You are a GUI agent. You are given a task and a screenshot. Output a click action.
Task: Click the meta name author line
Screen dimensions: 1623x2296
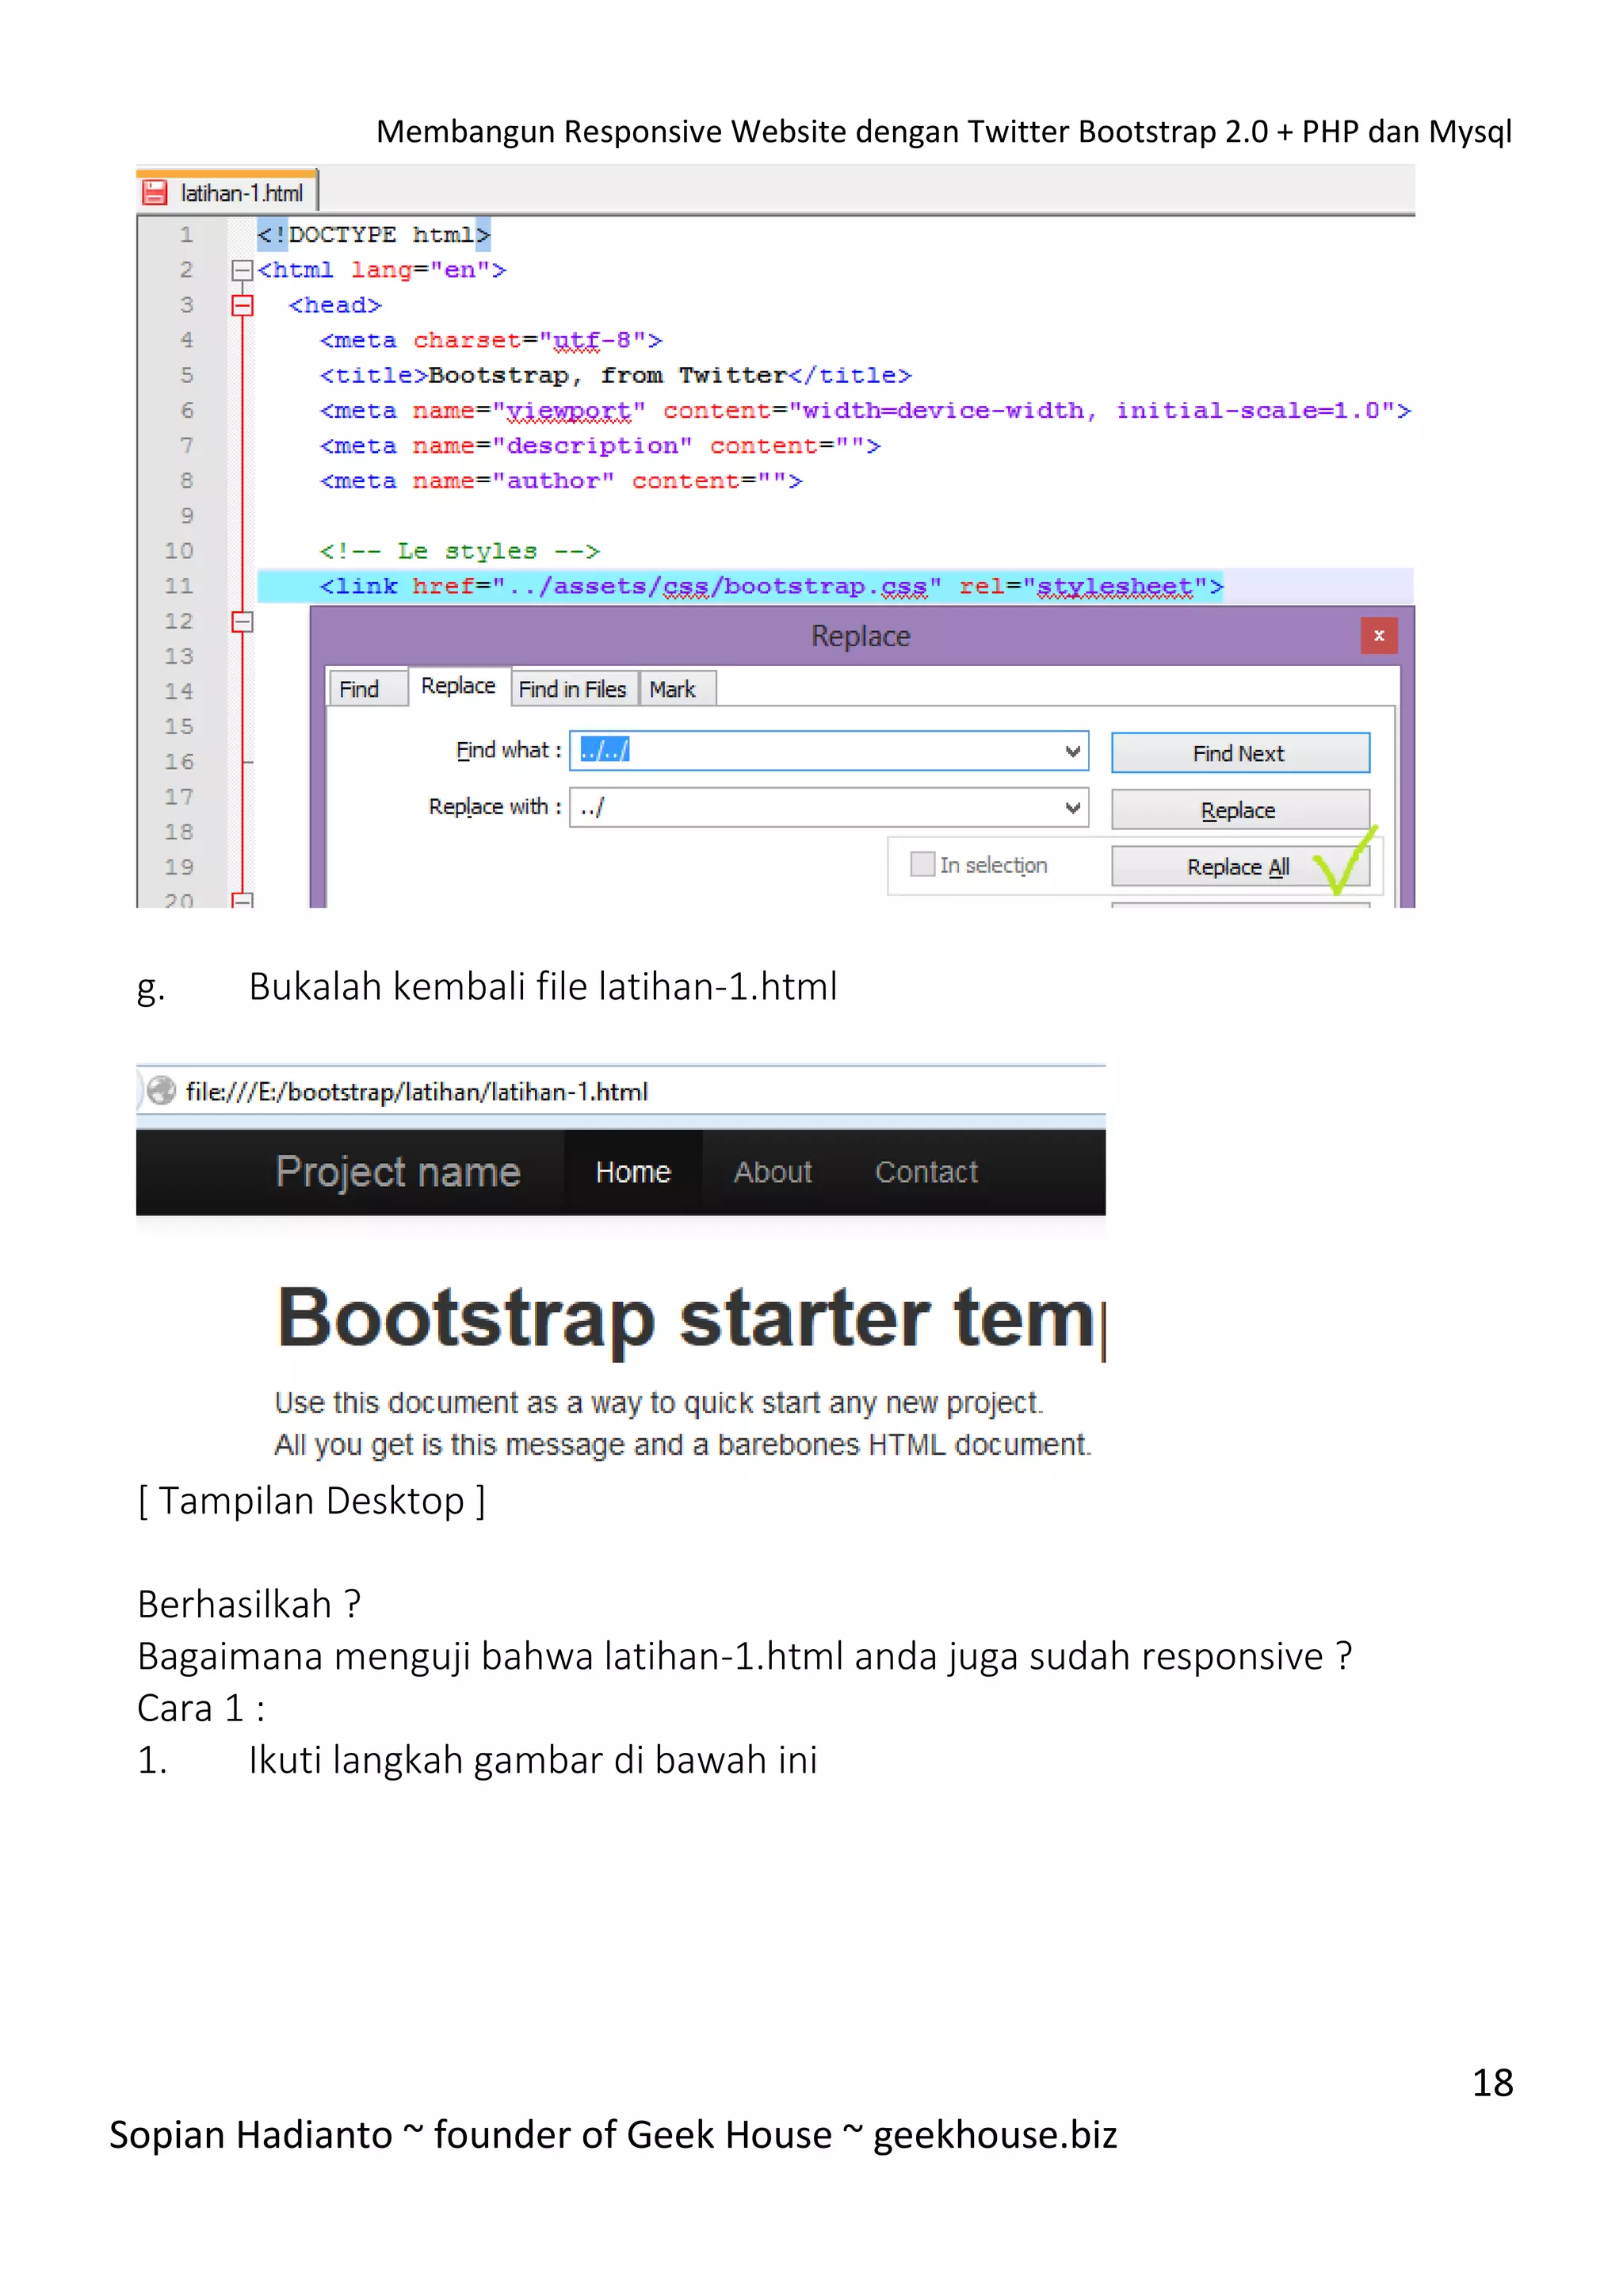pos(560,481)
